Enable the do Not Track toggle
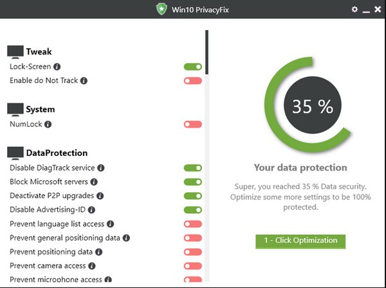 [x=192, y=81]
